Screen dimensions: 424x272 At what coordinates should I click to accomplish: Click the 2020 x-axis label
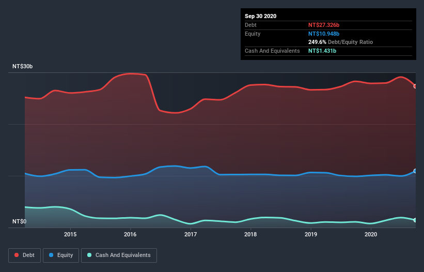(371, 234)
